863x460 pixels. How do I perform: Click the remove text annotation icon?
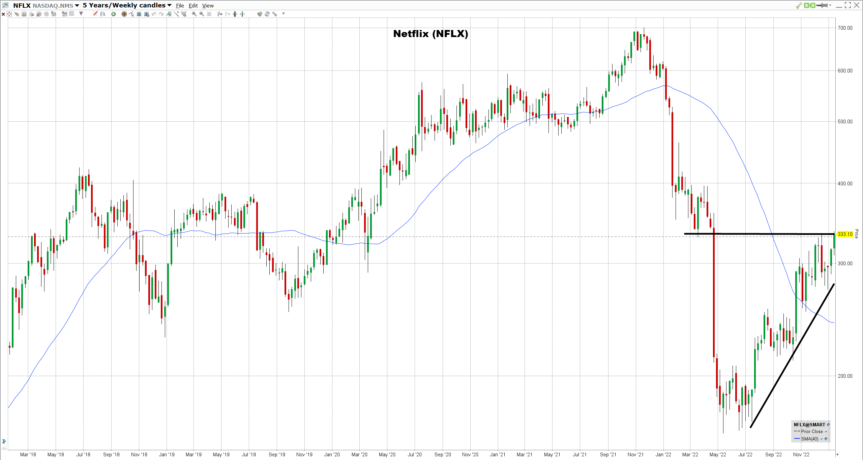(x=147, y=14)
